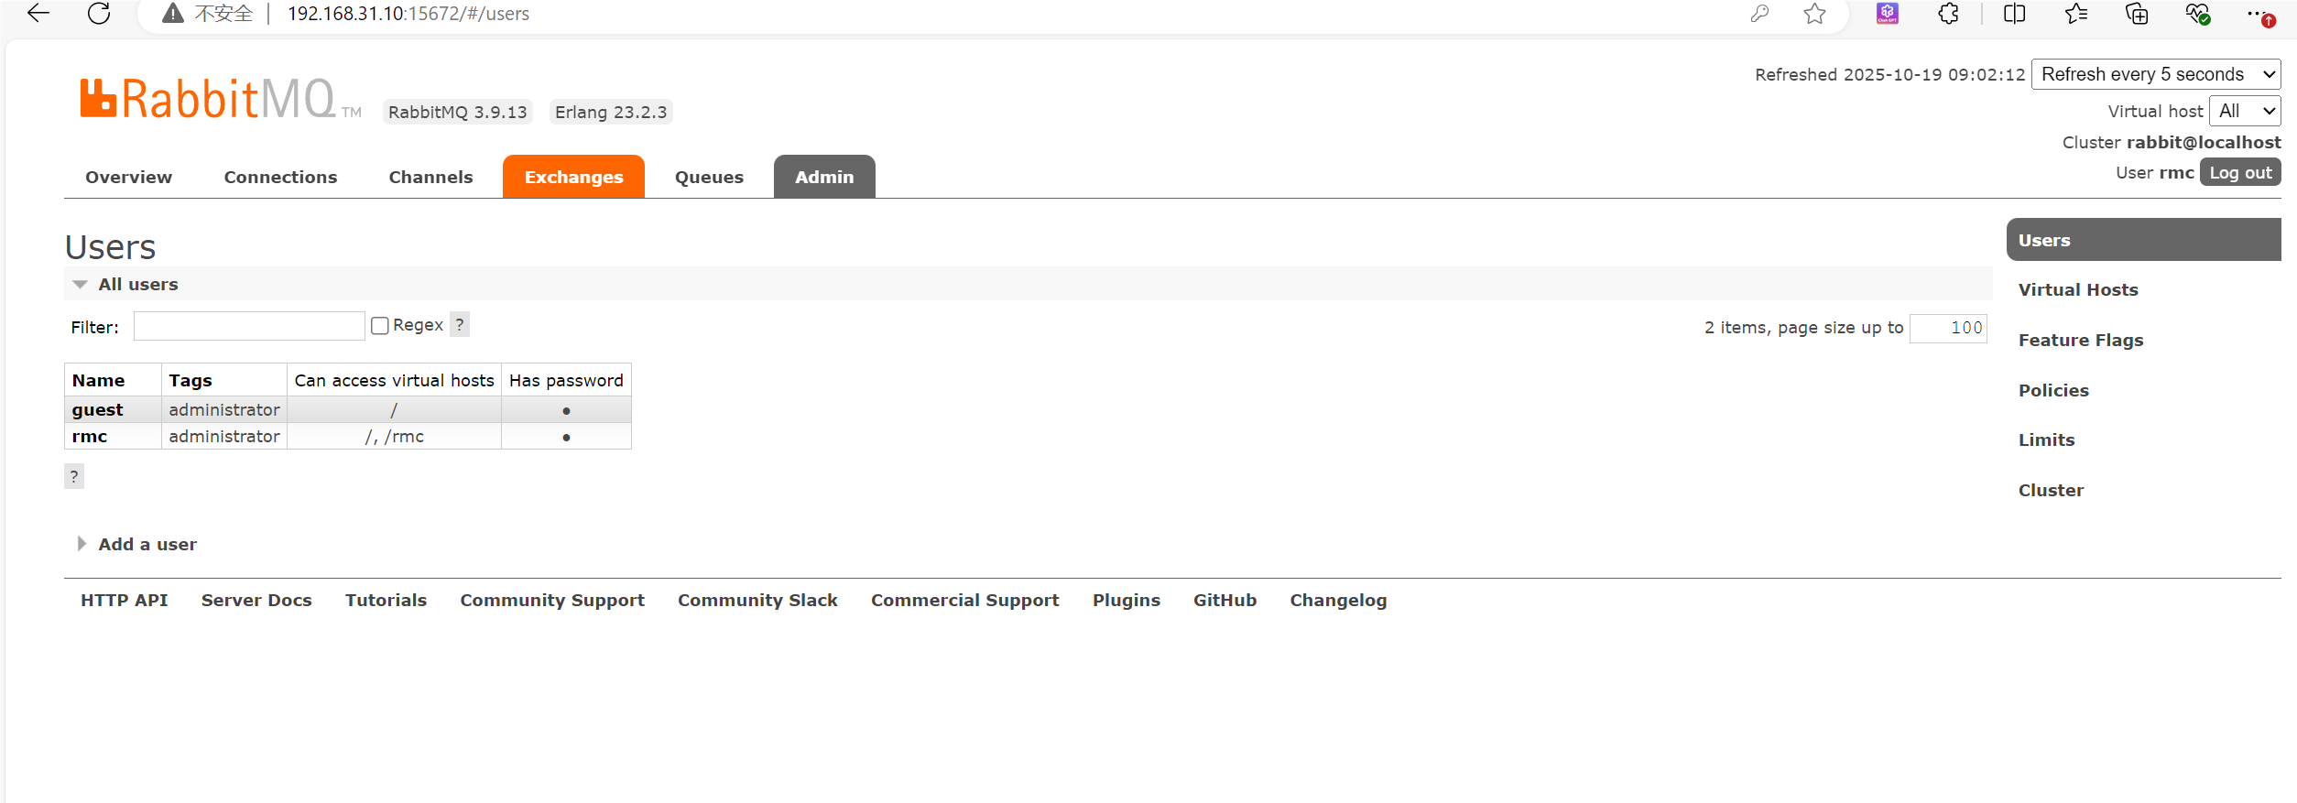The height and width of the screenshot is (803, 2297).
Task: Open the regex help question mark
Action: tap(460, 325)
